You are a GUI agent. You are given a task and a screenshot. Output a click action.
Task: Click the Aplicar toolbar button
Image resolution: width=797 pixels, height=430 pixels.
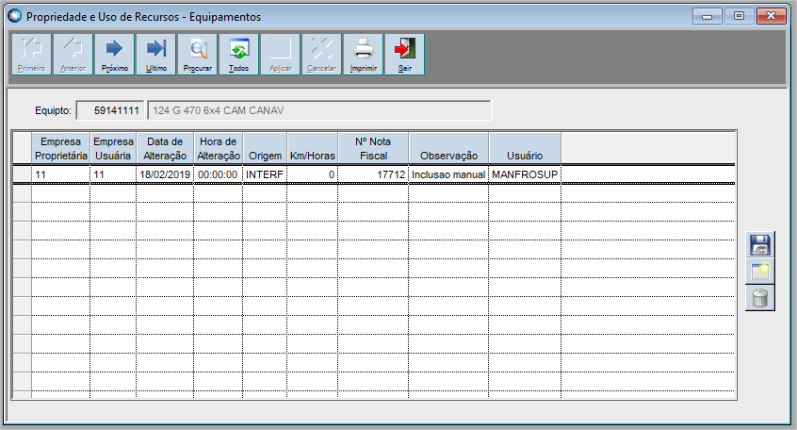(281, 55)
